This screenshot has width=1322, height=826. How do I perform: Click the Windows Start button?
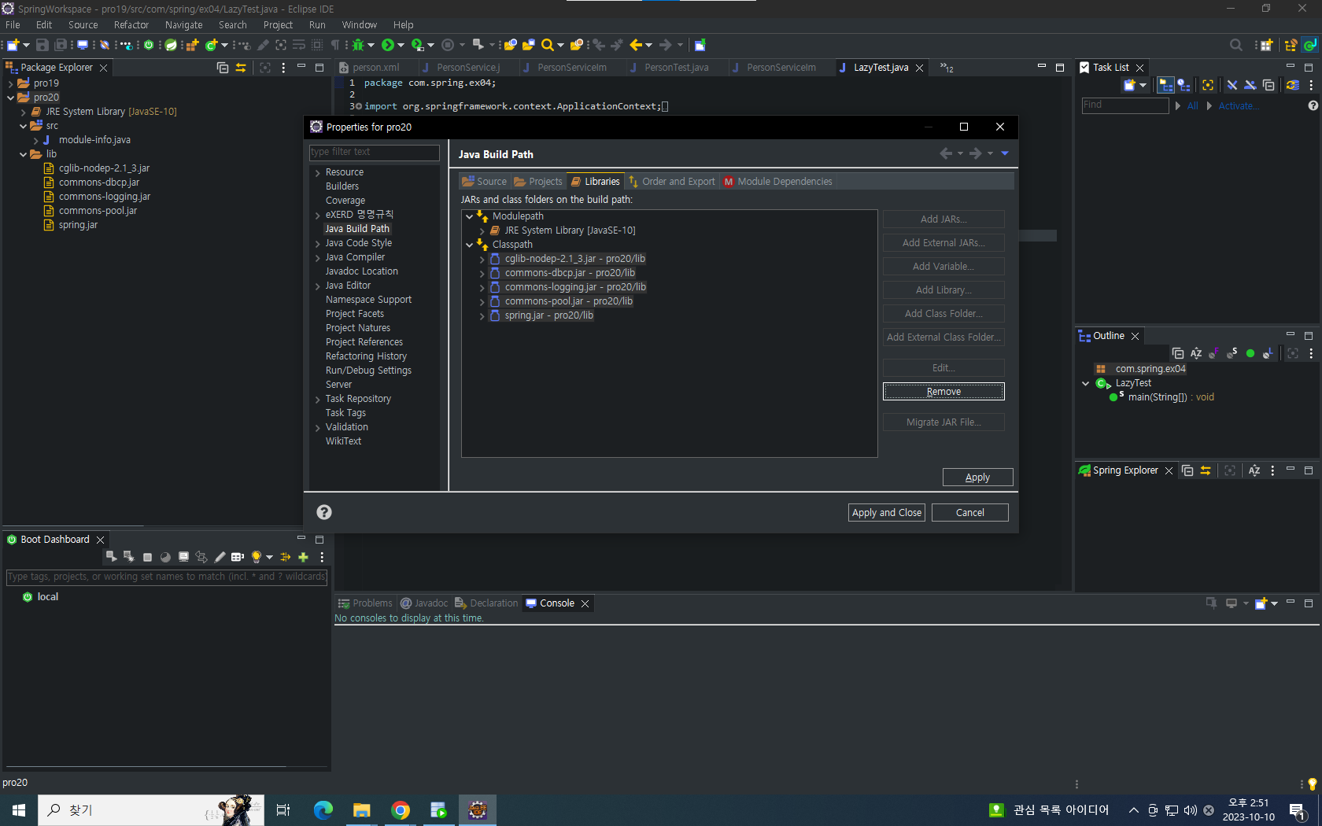[19, 810]
